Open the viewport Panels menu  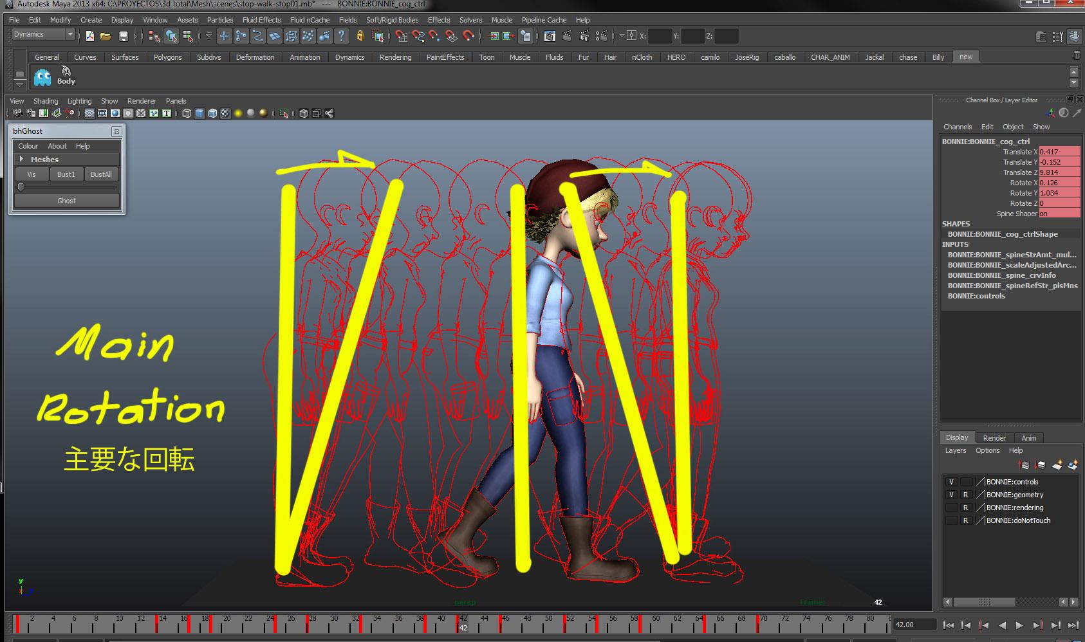[x=176, y=101]
